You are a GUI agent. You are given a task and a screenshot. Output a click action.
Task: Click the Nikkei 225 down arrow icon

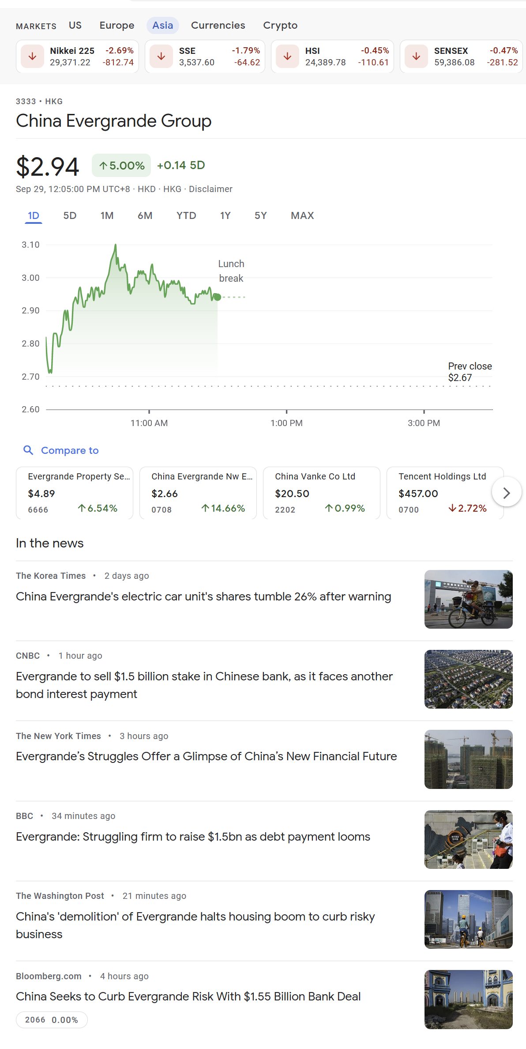click(x=32, y=57)
